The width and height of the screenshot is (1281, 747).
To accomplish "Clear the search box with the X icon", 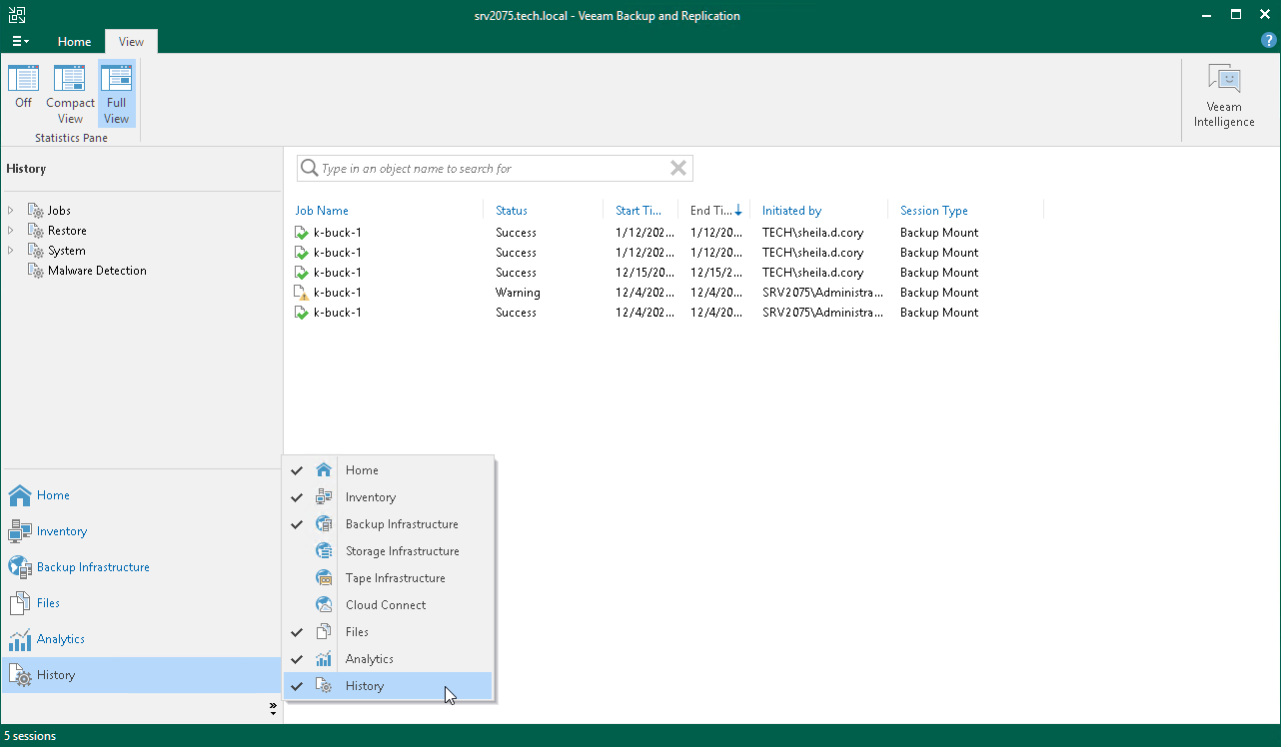I will point(678,168).
